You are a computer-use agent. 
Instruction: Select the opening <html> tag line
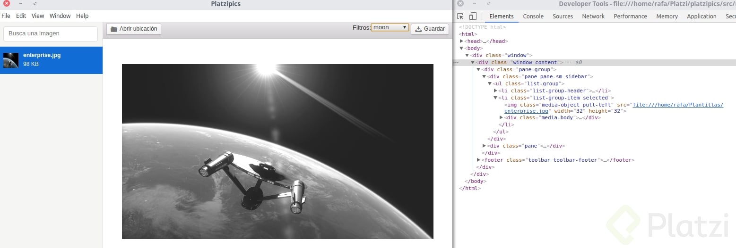[x=468, y=34]
